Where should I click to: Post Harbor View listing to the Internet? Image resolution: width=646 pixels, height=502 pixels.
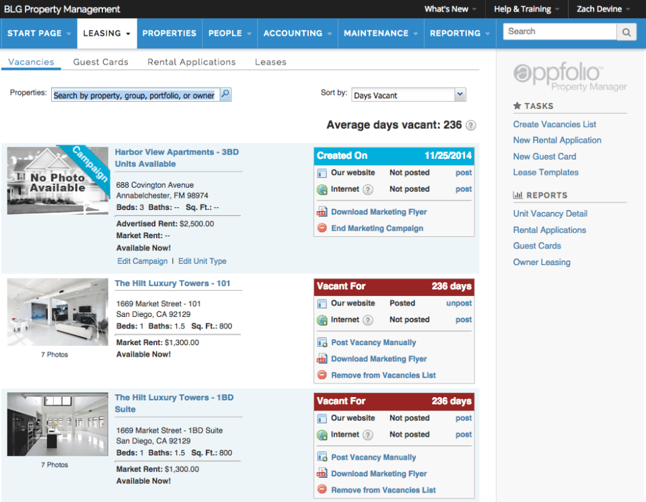(x=464, y=189)
